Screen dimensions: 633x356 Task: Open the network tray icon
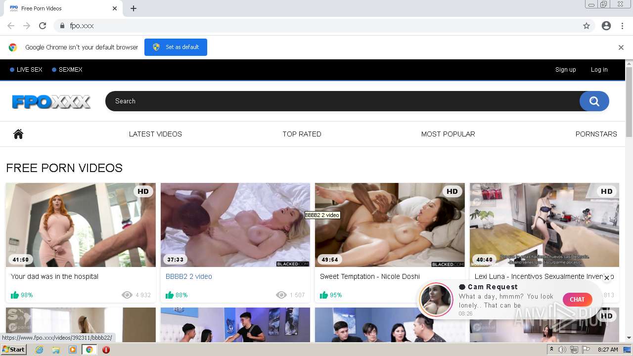point(574,350)
